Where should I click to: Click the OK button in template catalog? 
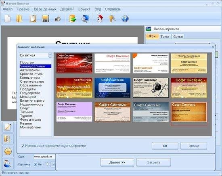pos(165,146)
